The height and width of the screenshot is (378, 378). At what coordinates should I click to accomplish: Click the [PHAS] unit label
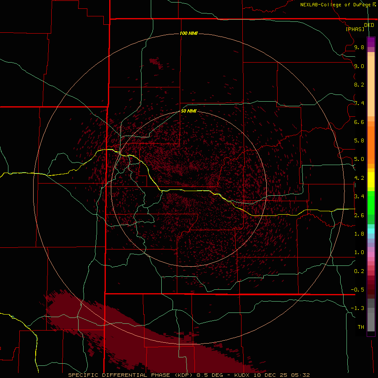click(x=355, y=29)
